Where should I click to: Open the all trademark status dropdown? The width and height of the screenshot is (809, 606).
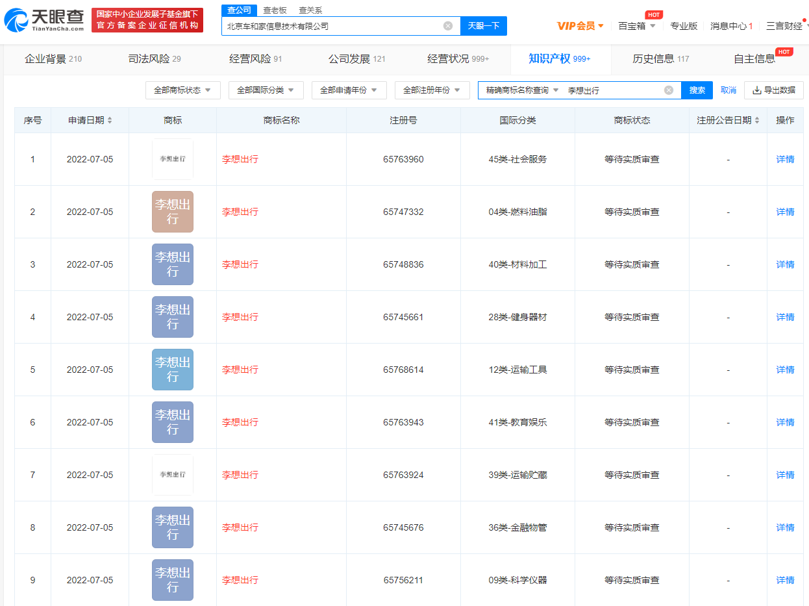pos(183,90)
